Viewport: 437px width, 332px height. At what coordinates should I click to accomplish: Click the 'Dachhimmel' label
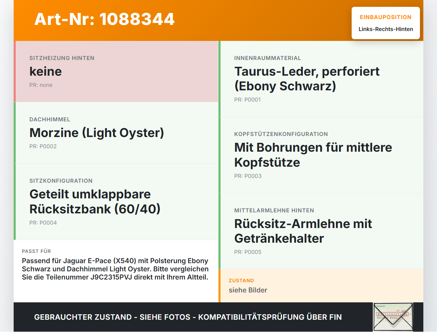(50, 120)
